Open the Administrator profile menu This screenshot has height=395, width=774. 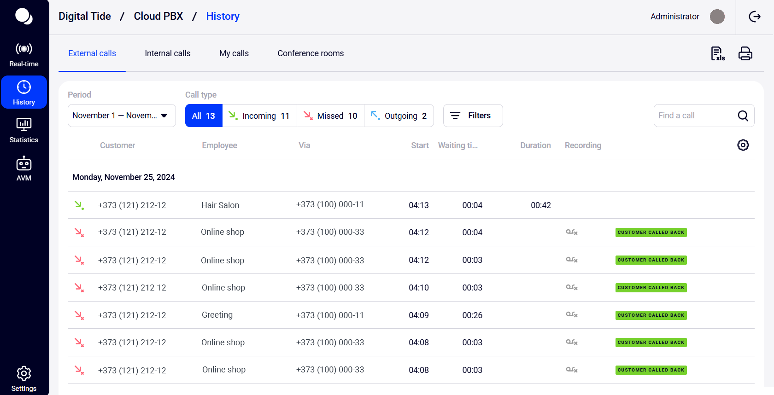(687, 17)
